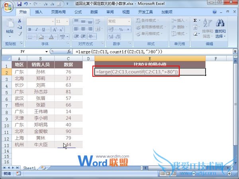Click 格式 in the cells group

pos(179,34)
